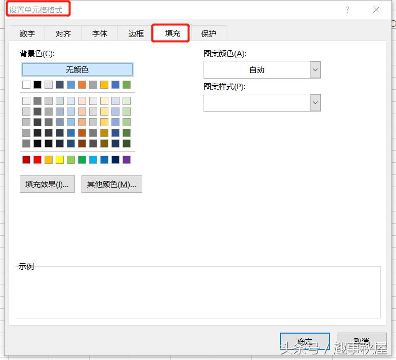
Task: Open the 保护 tab
Action: (x=209, y=33)
